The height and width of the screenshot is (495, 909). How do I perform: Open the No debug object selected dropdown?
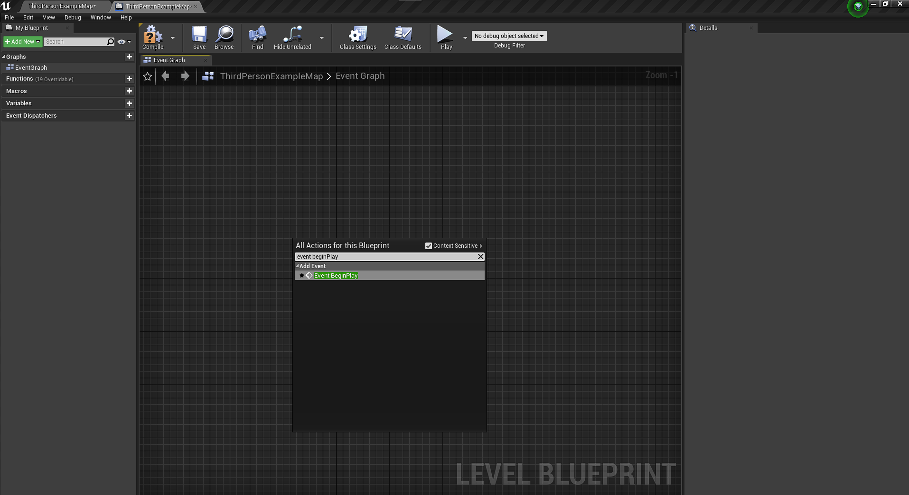[x=509, y=36]
